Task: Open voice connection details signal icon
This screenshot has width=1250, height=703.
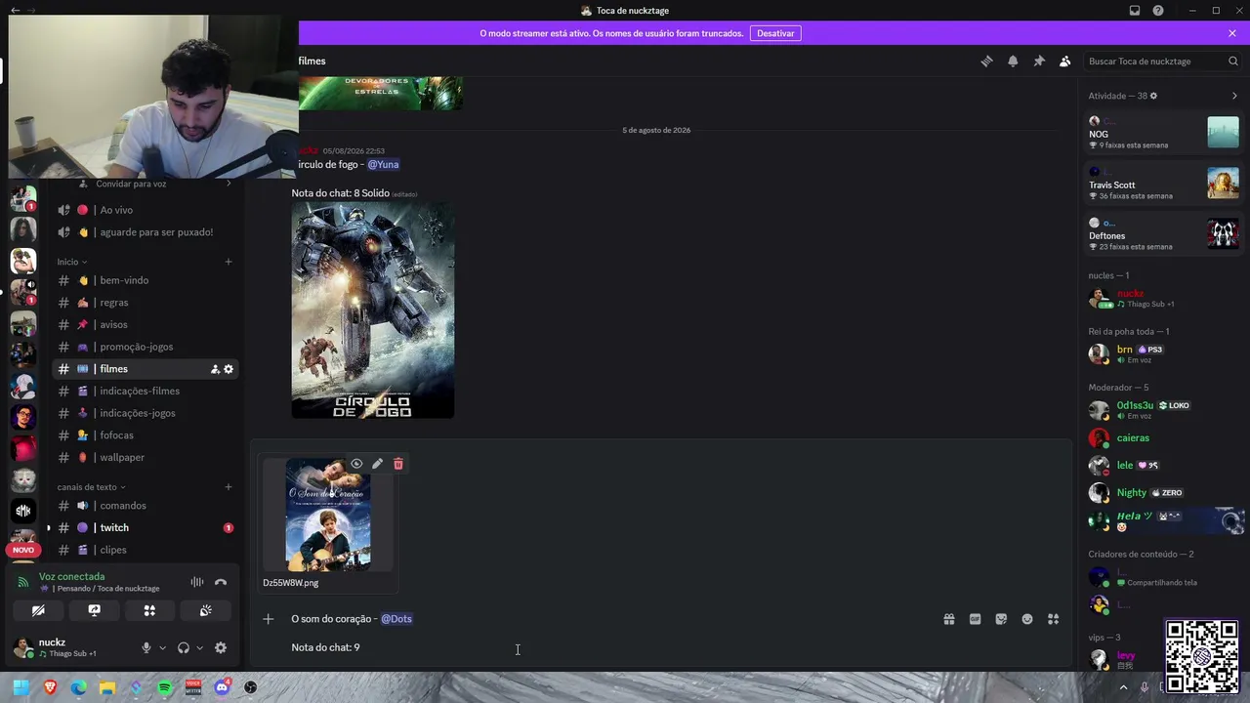Action: click(x=23, y=582)
